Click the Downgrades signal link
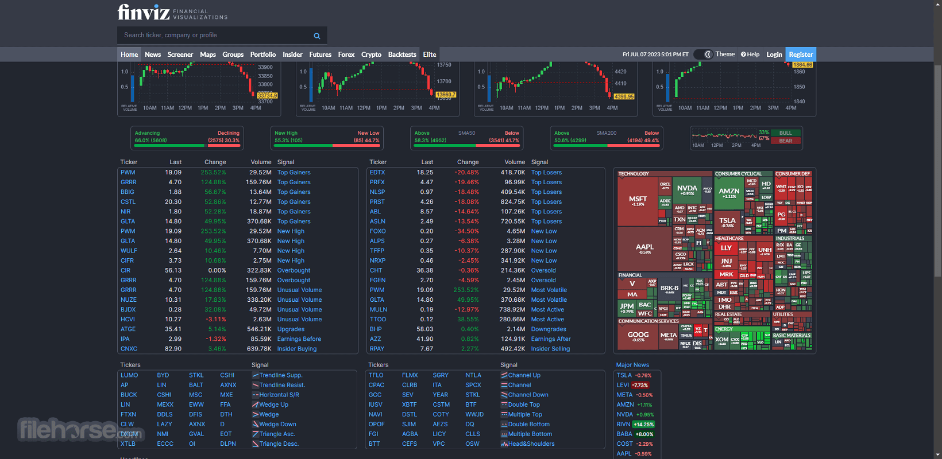Viewport: 942px width, 459px height. (x=549, y=329)
